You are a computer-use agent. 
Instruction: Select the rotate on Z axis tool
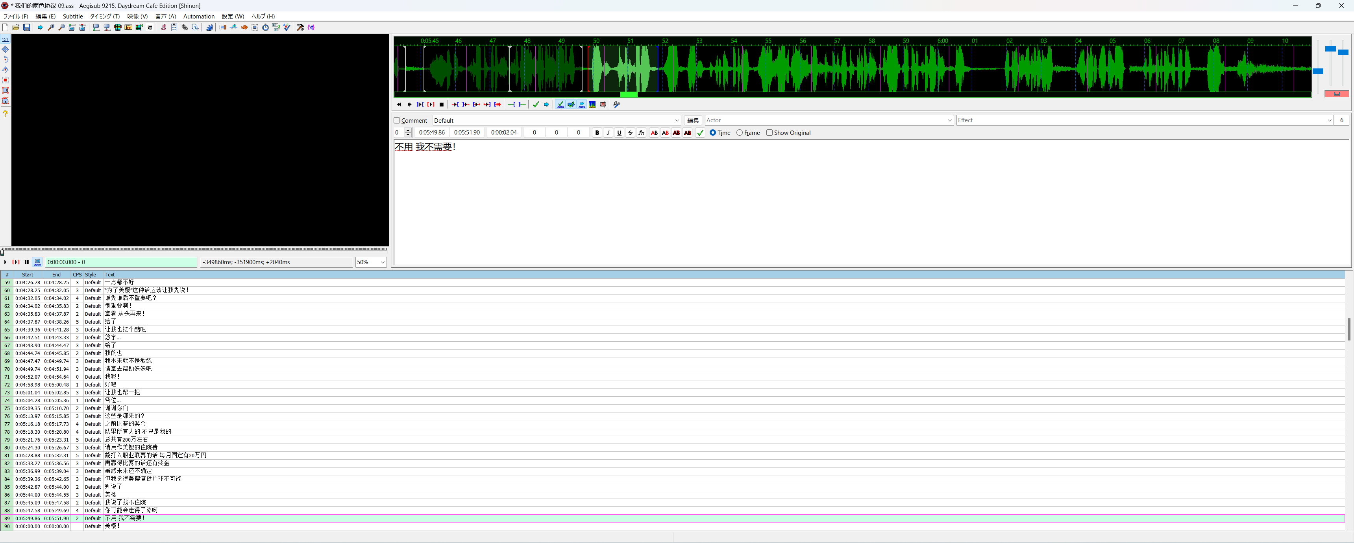point(5,59)
